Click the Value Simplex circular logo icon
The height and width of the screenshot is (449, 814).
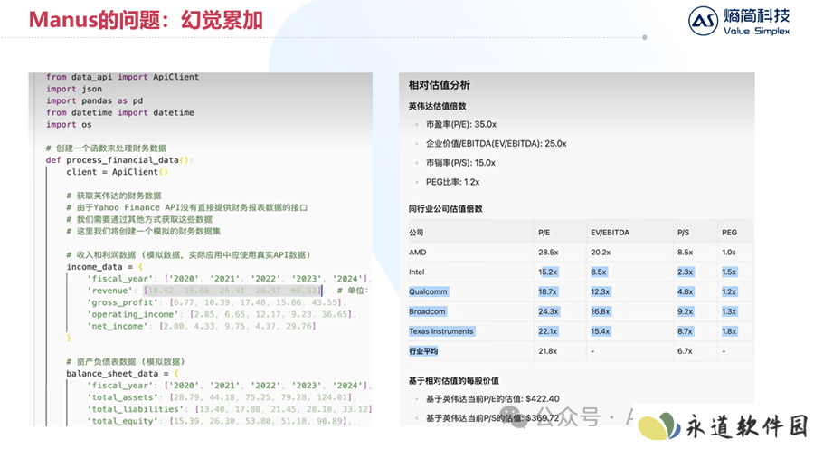703,21
